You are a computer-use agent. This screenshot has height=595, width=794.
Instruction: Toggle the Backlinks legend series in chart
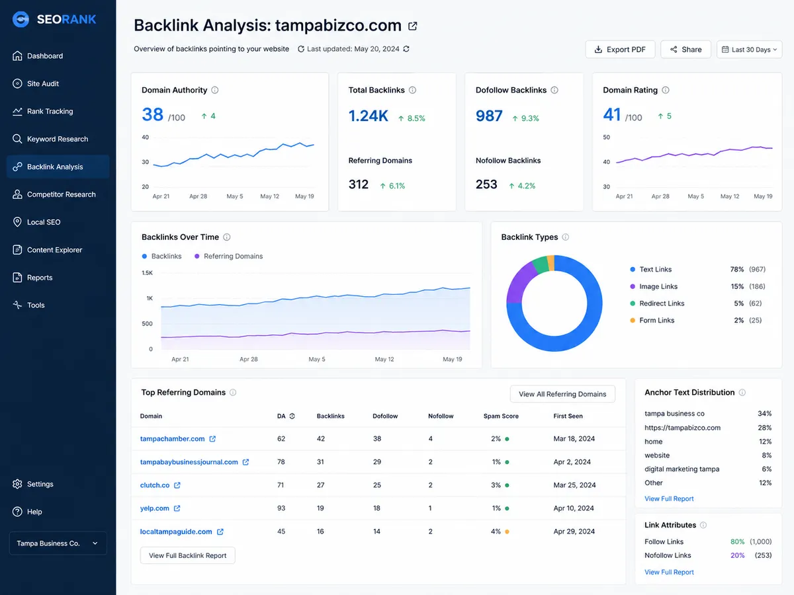(161, 256)
